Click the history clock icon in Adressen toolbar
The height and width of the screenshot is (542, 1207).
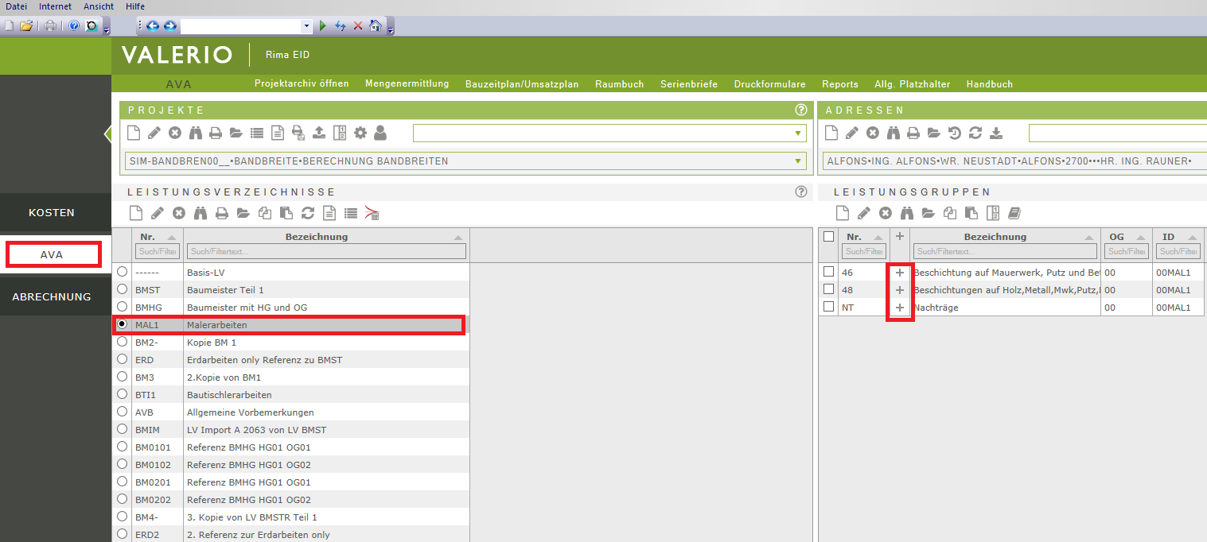(x=955, y=133)
